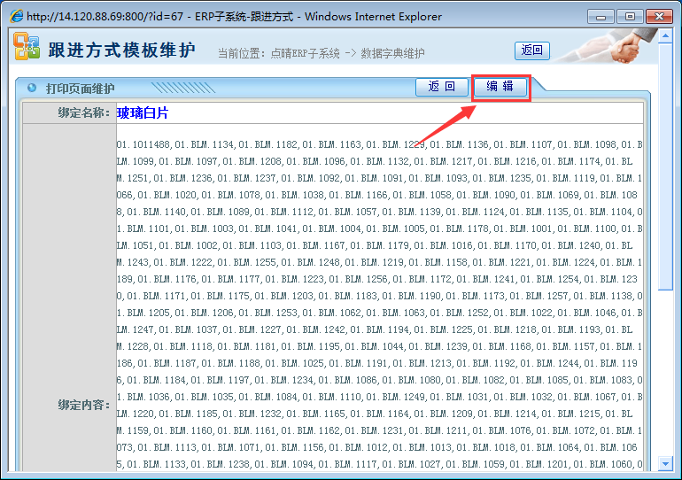Select the 打印页面维护 tab title
682x480 pixels.
(80, 89)
